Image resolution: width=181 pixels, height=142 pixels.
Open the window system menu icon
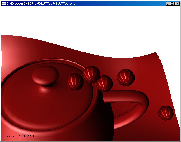coord(4,3)
